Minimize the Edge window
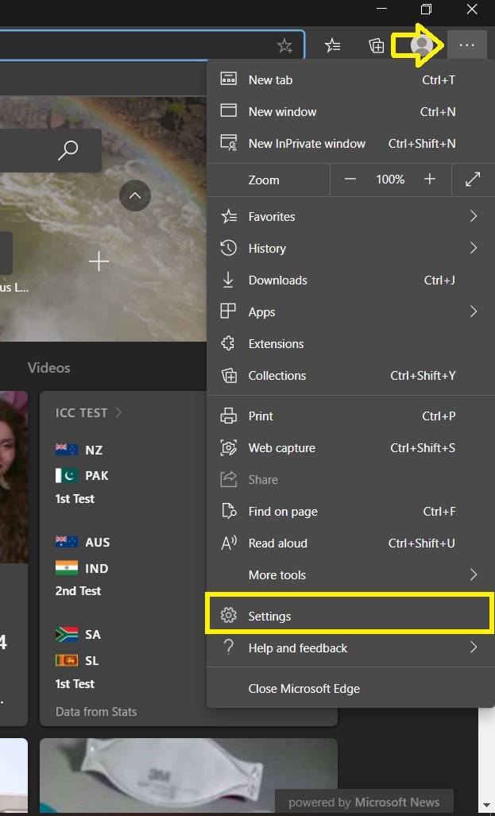 [x=381, y=10]
